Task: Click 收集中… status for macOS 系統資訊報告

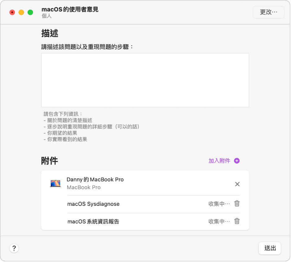Action: 219,222
